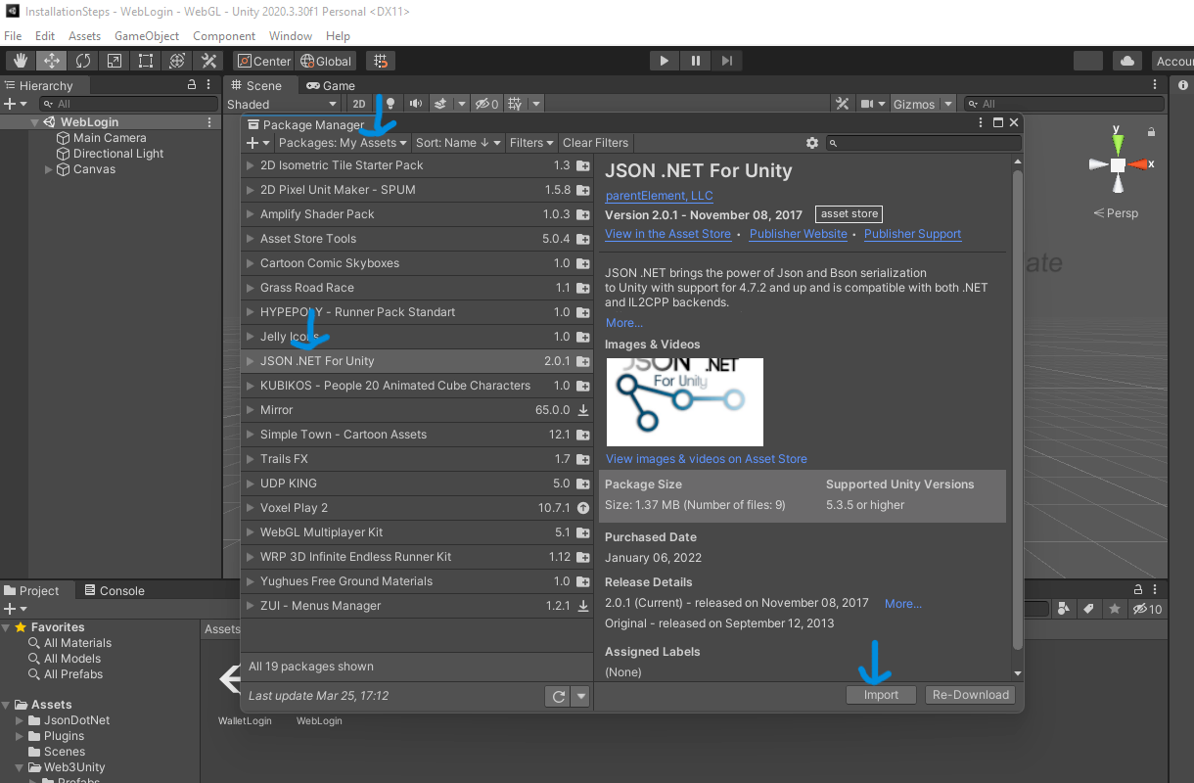The width and height of the screenshot is (1194, 783).
Task: Toggle grid snapping icon in main toolbar
Action: click(381, 61)
